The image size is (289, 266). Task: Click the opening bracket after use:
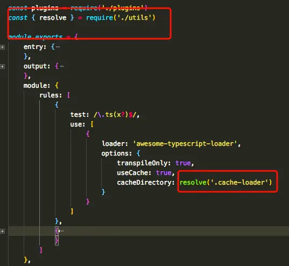(x=92, y=124)
